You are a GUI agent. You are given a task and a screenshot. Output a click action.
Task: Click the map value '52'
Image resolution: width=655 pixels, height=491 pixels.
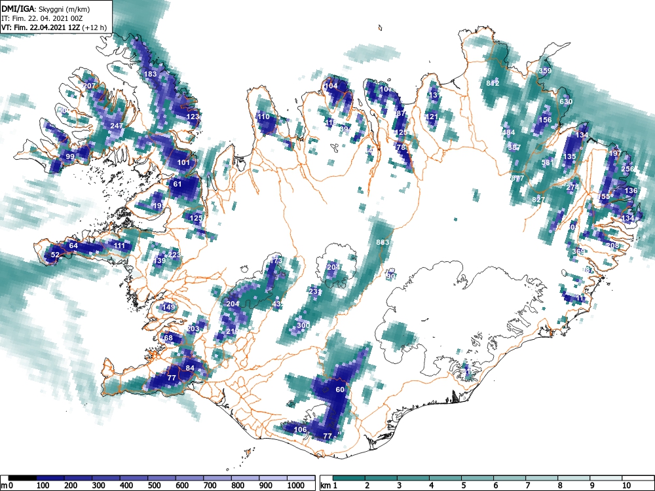[55, 255]
